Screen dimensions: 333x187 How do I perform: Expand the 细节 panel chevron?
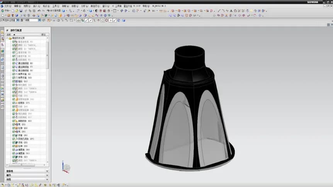[47, 175]
